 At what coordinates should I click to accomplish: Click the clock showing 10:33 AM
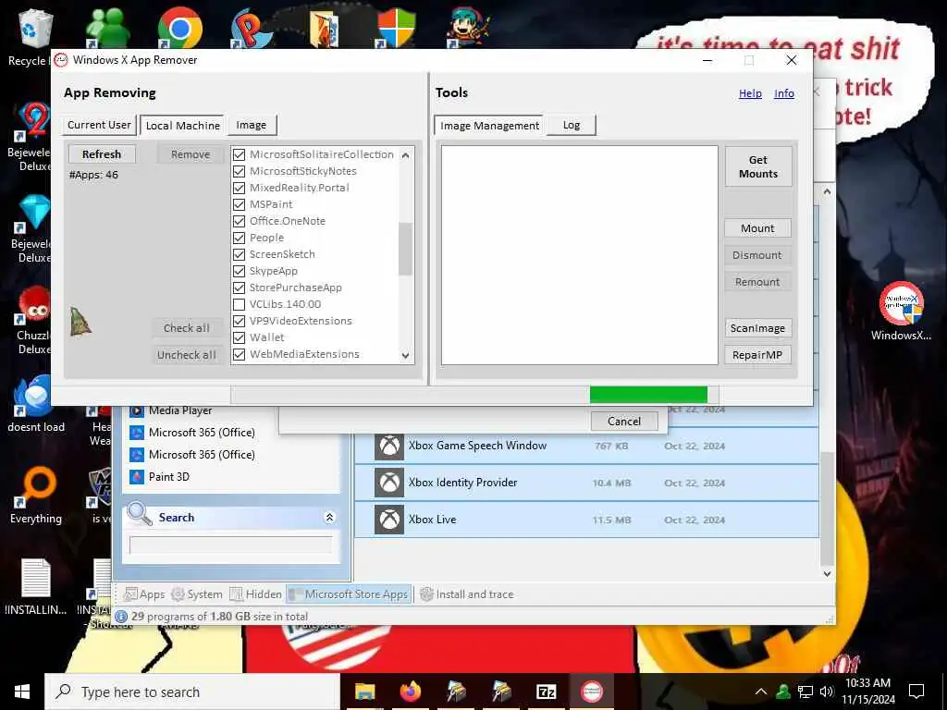point(867,683)
